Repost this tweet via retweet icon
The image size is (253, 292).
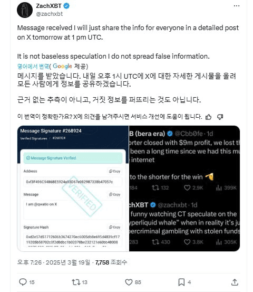click(76, 282)
